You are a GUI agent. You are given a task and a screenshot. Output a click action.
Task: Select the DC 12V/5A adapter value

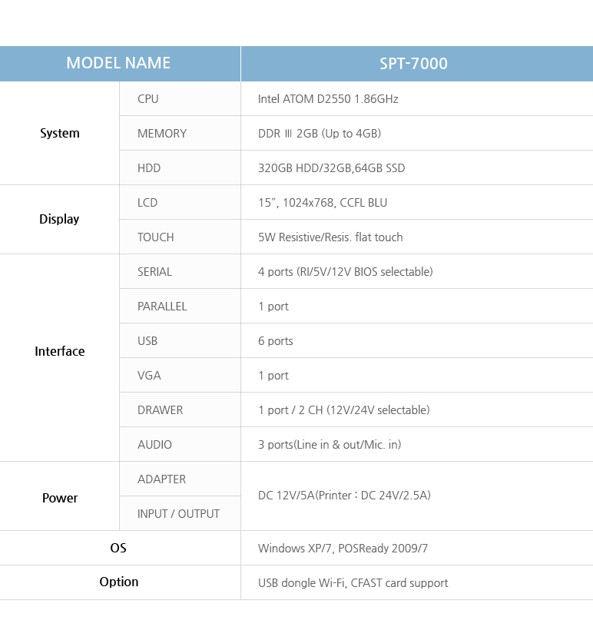pyautogui.click(x=344, y=496)
